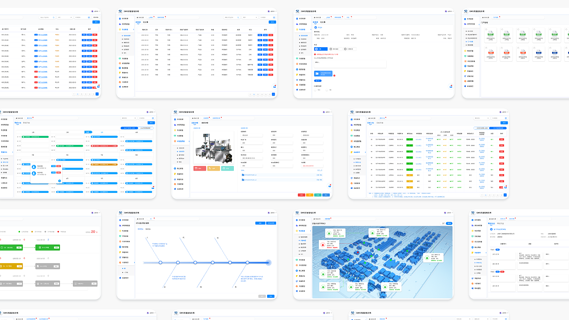Collapse the expanded supplier menu in the file window sidebar
Viewport: 569px width, 320px height.
click(x=471, y=24)
